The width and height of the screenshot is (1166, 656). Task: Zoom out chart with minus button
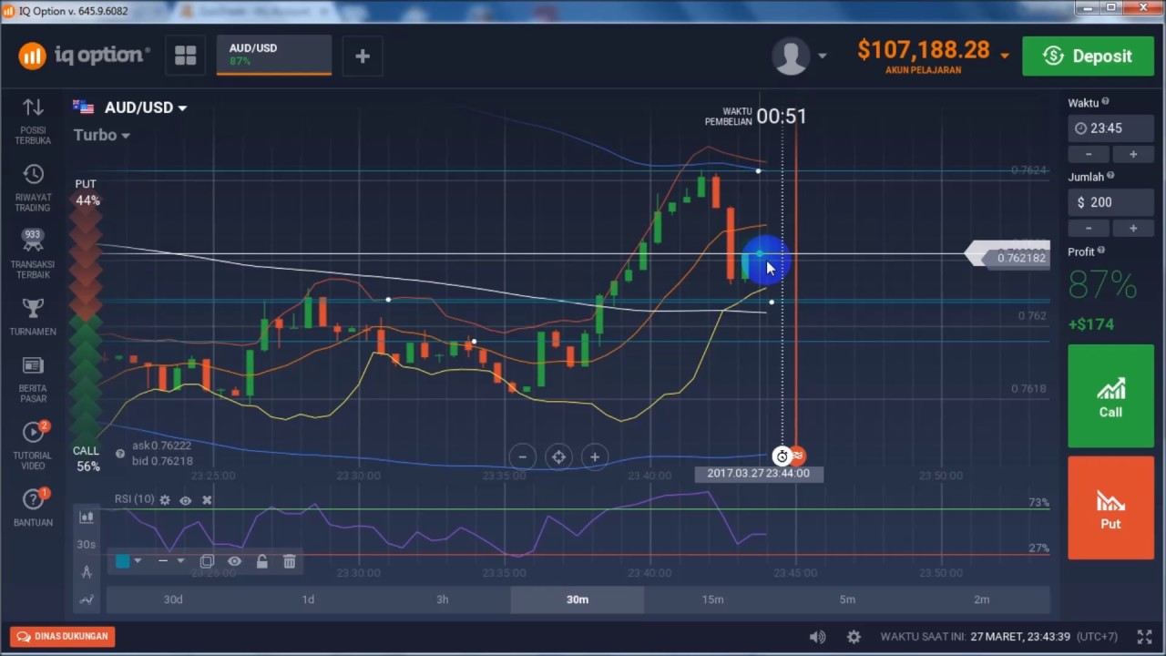coord(523,456)
